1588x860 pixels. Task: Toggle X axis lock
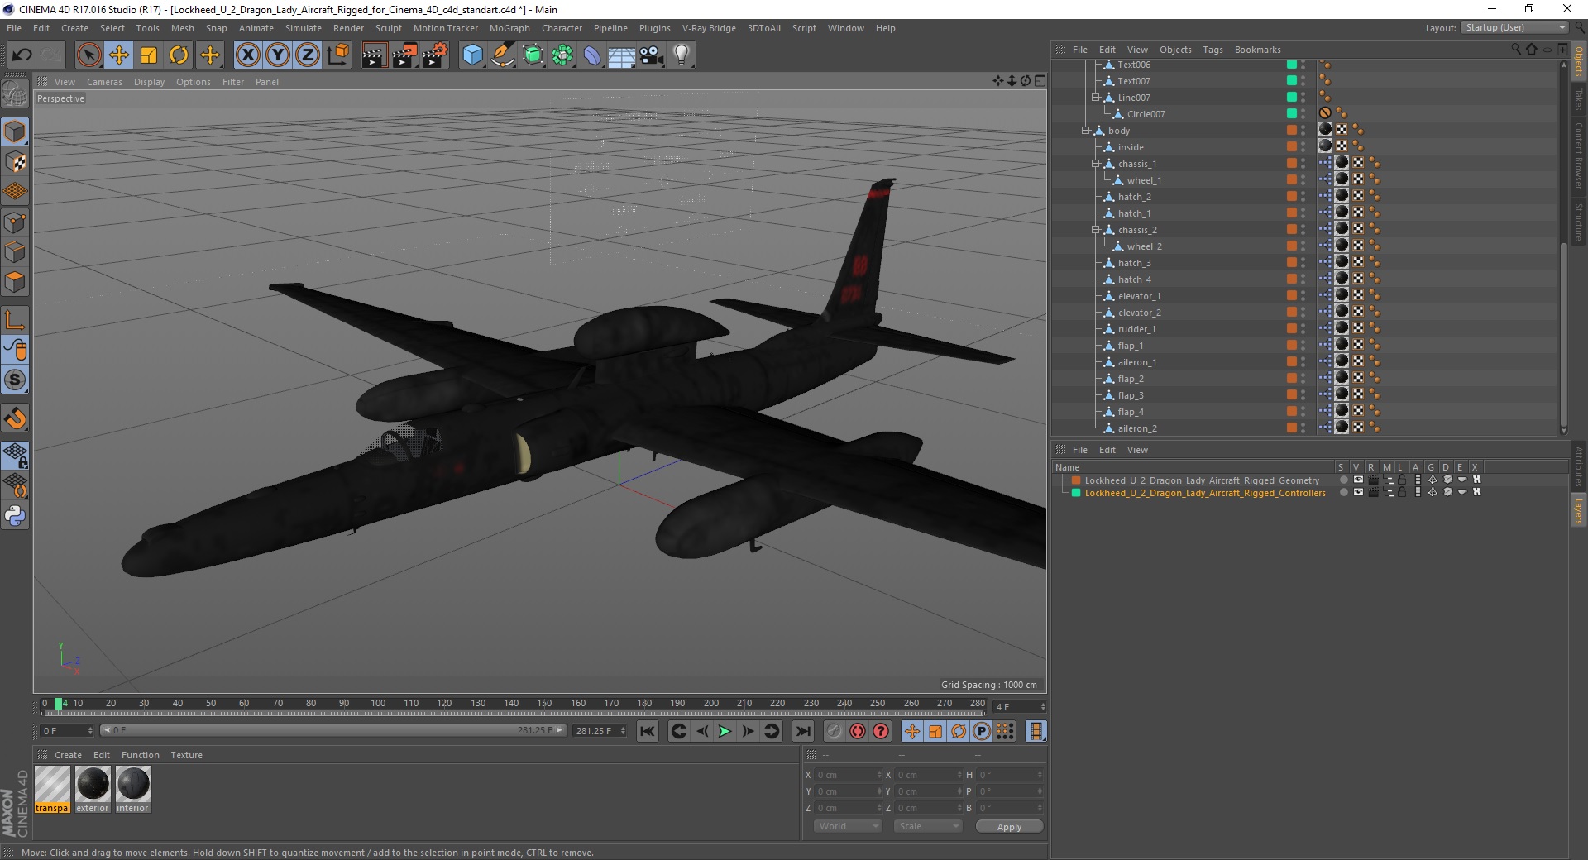point(248,55)
